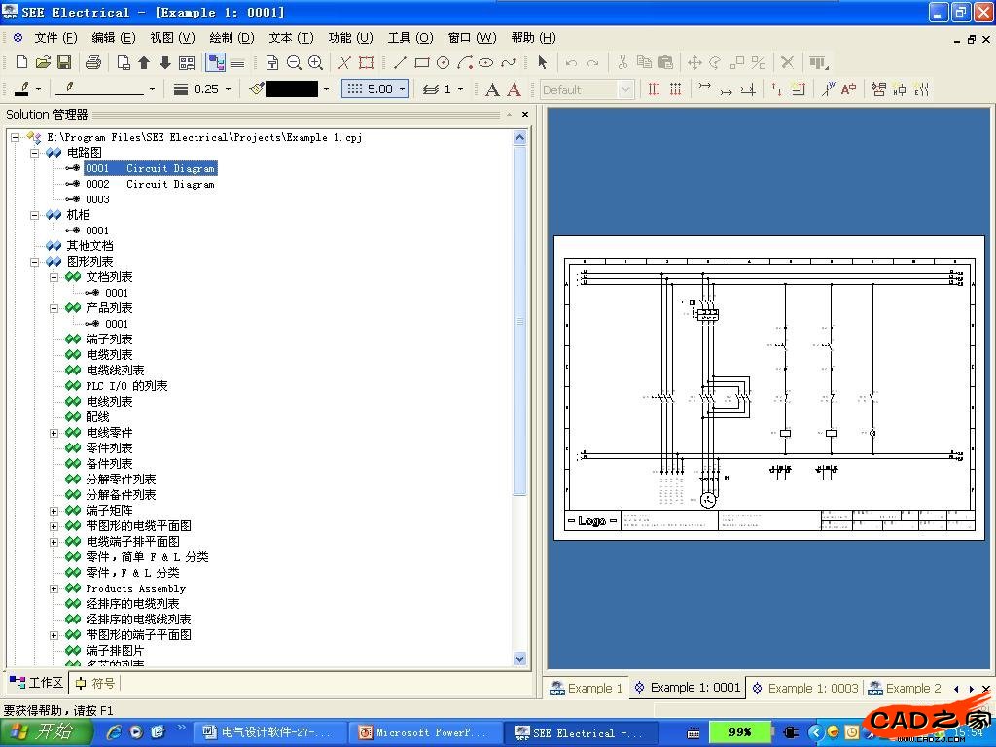Select 0002 Circuit Diagram in tree
The image size is (996, 747).
[150, 184]
